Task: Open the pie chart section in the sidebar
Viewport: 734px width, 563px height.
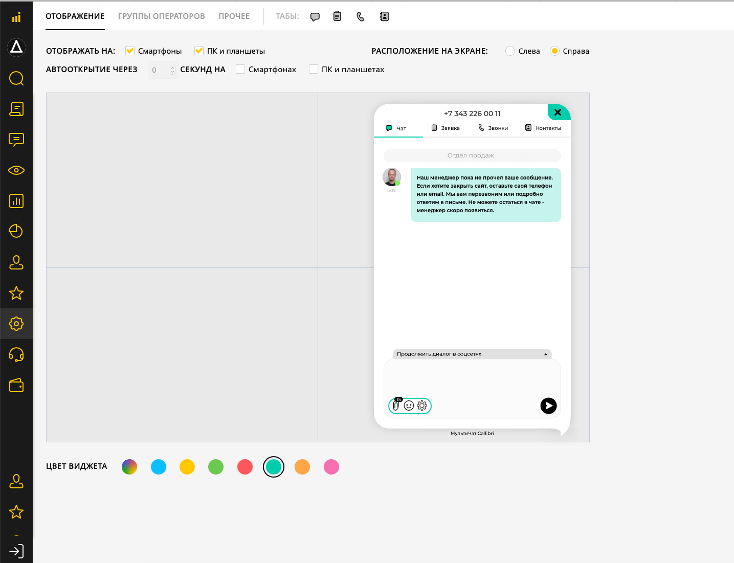Action: tap(16, 231)
